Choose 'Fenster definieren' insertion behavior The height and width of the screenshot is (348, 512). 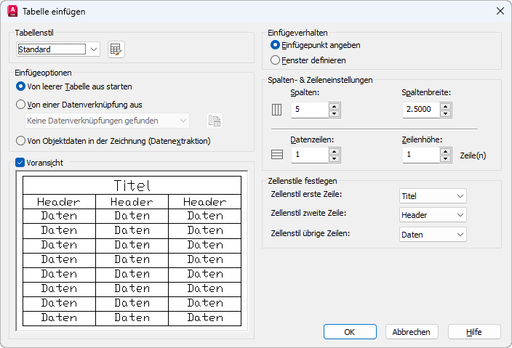(275, 60)
